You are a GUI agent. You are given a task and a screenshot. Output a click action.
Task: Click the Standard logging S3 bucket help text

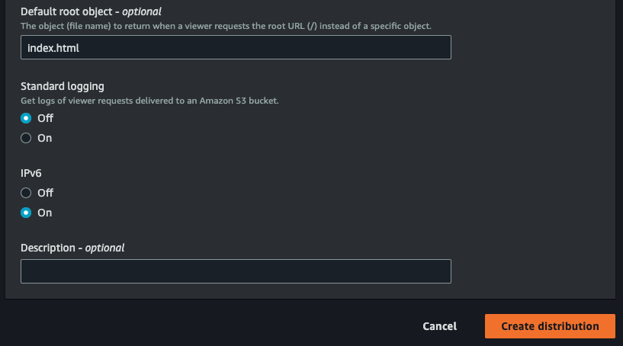(x=149, y=101)
